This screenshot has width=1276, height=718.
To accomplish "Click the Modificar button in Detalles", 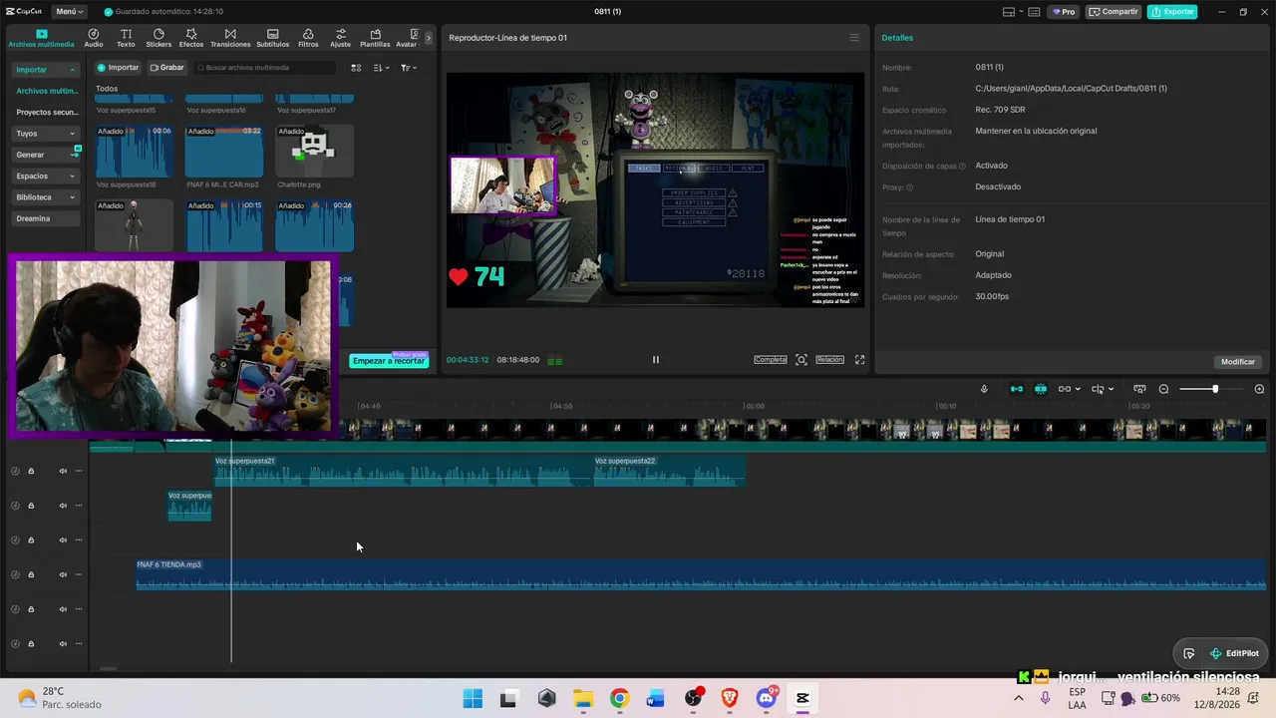I will pos(1238,362).
